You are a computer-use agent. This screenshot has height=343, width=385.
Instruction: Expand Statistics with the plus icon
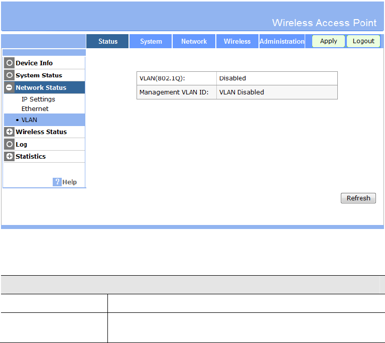point(10,156)
